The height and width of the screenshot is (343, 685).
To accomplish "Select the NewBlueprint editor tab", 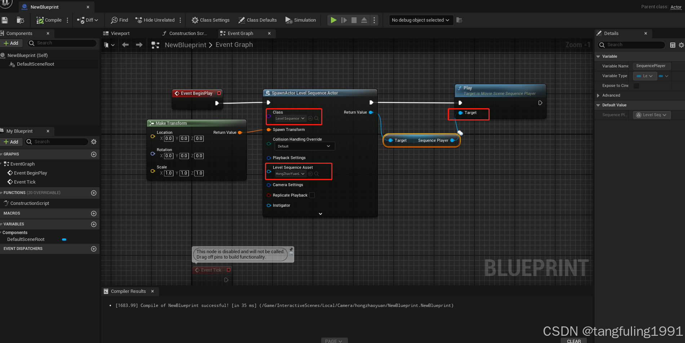I will coord(44,7).
